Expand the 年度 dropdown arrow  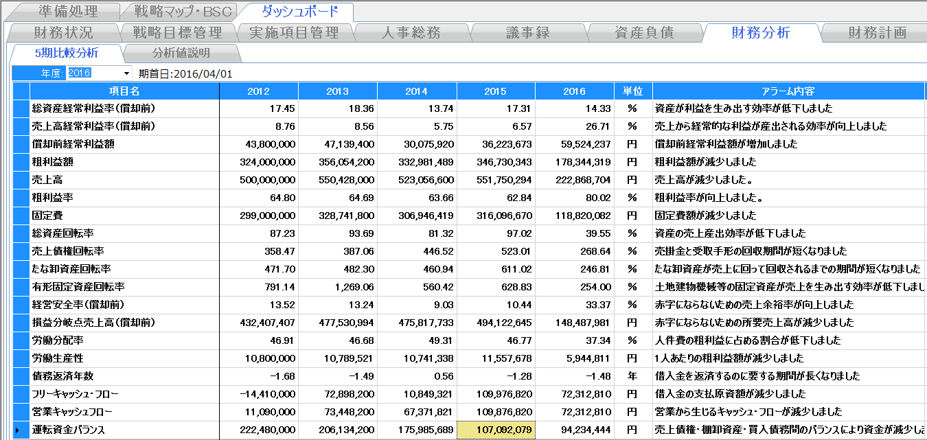click(x=126, y=73)
